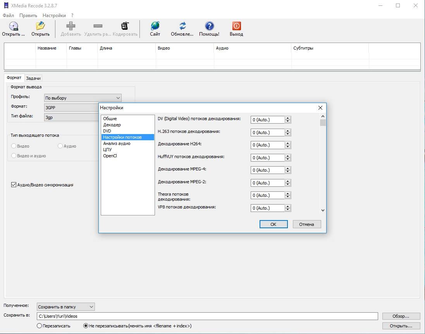Open the ? help menu

click(x=72, y=15)
